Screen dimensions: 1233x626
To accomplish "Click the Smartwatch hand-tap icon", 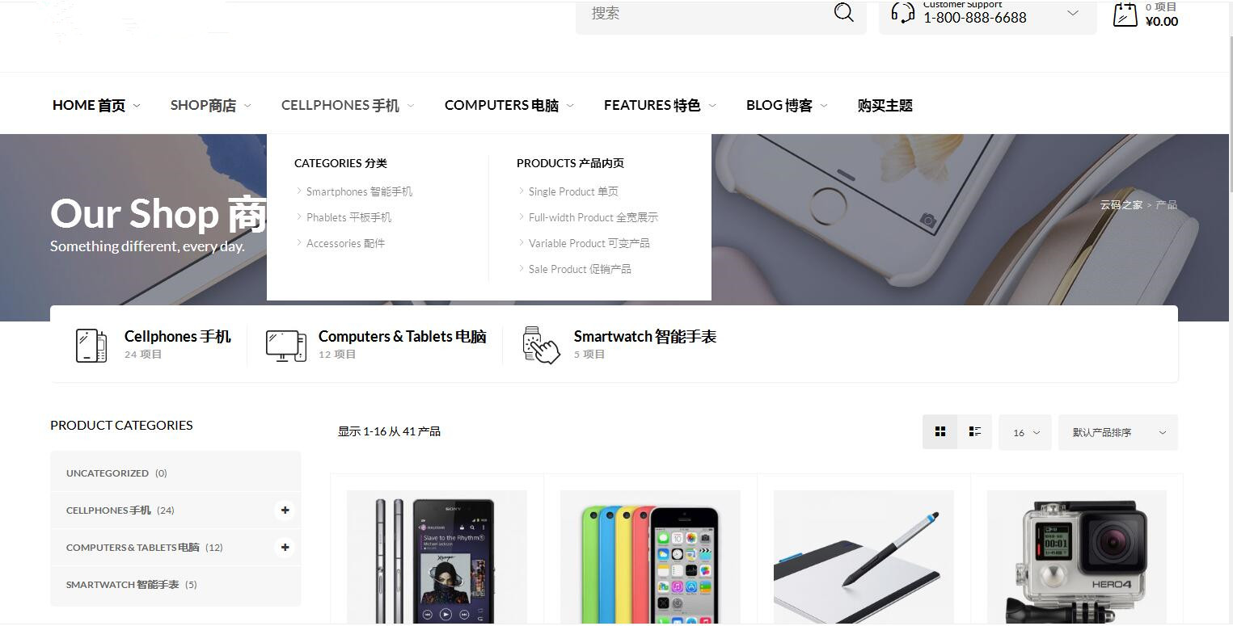I will click(541, 346).
